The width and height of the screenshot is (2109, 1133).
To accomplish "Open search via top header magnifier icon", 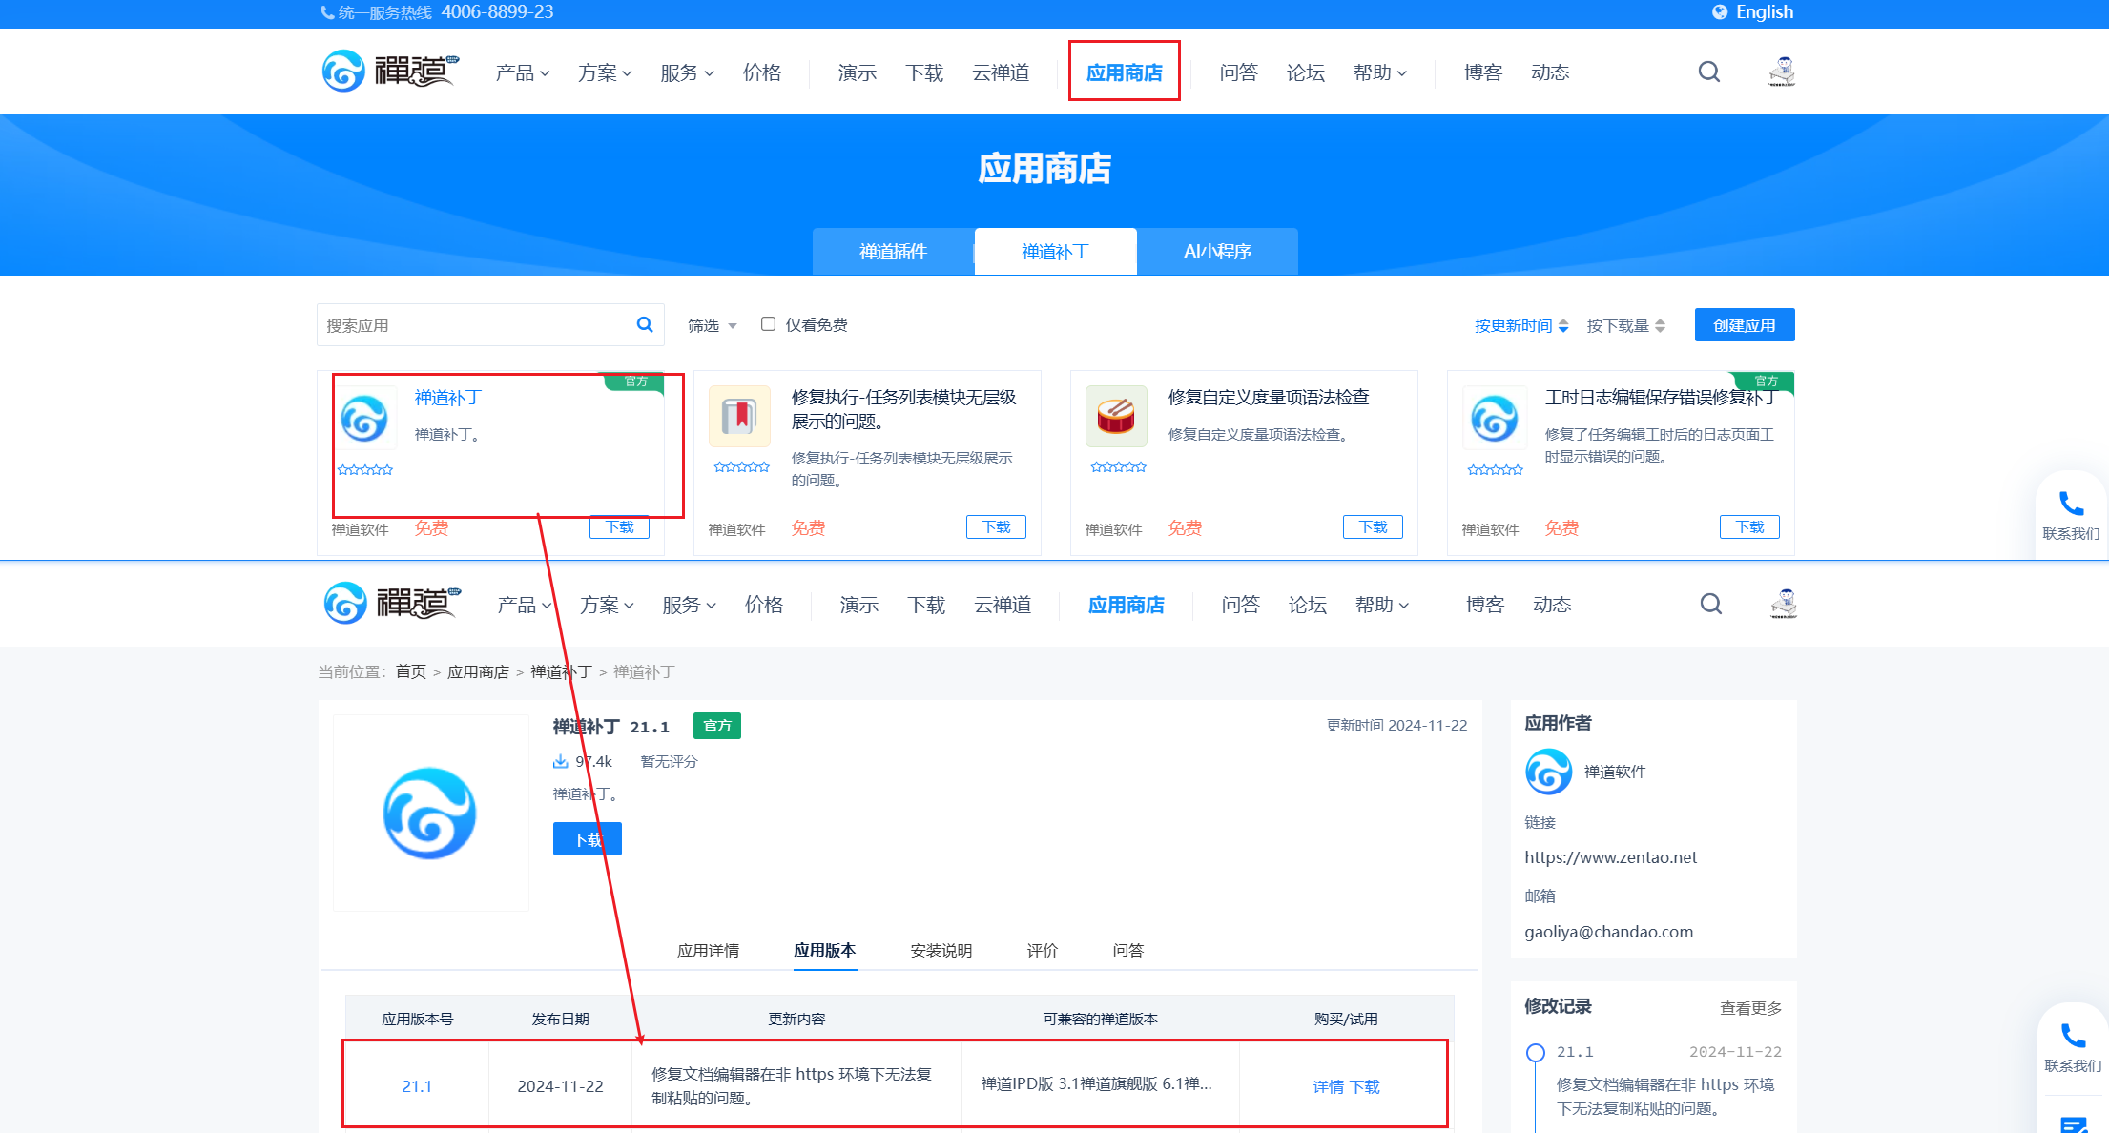I will coord(1709,72).
